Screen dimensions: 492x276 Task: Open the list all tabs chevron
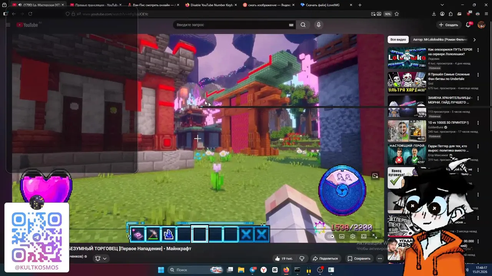[x=442, y=5]
